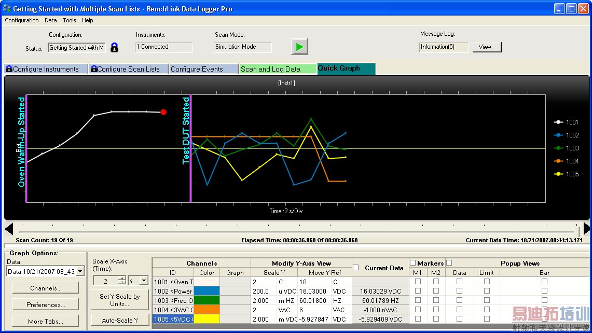
Task: Click the green start scan play button
Action: [299, 47]
